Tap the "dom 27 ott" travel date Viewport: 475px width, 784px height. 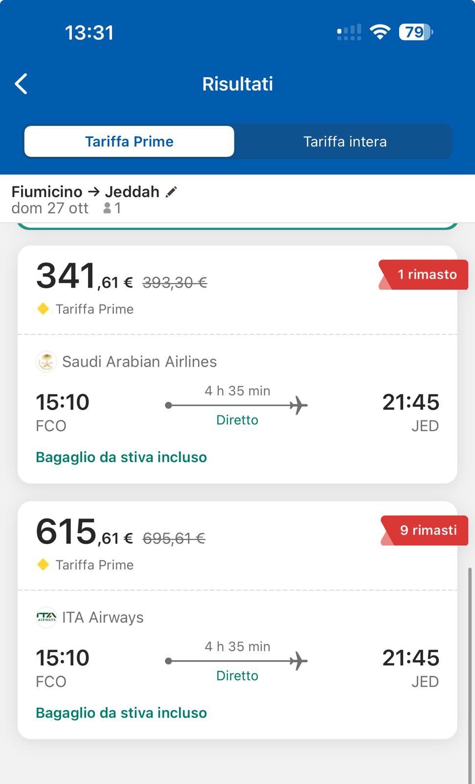pos(50,209)
